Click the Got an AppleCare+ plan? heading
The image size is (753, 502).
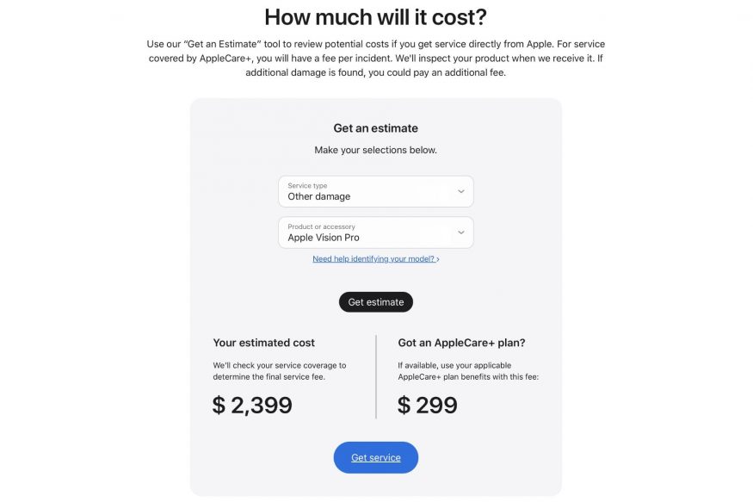point(461,343)
